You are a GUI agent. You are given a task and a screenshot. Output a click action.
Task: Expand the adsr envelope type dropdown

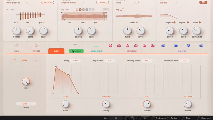click(x=36, y=60)
